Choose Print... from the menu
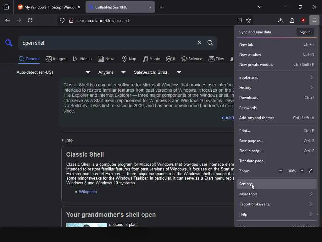322x242 pixels. (x=277, y=131)
